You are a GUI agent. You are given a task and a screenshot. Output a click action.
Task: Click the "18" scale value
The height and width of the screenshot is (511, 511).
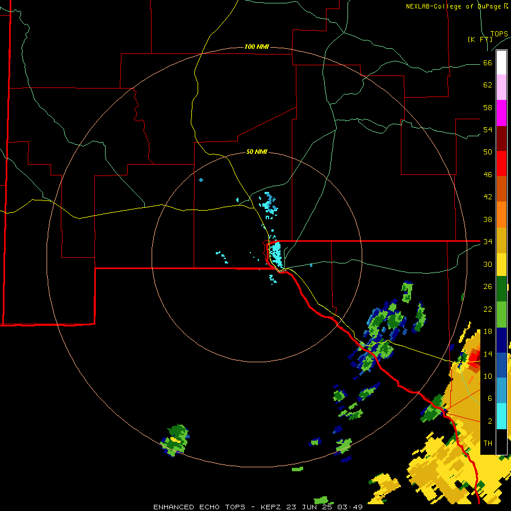point(488,332)
